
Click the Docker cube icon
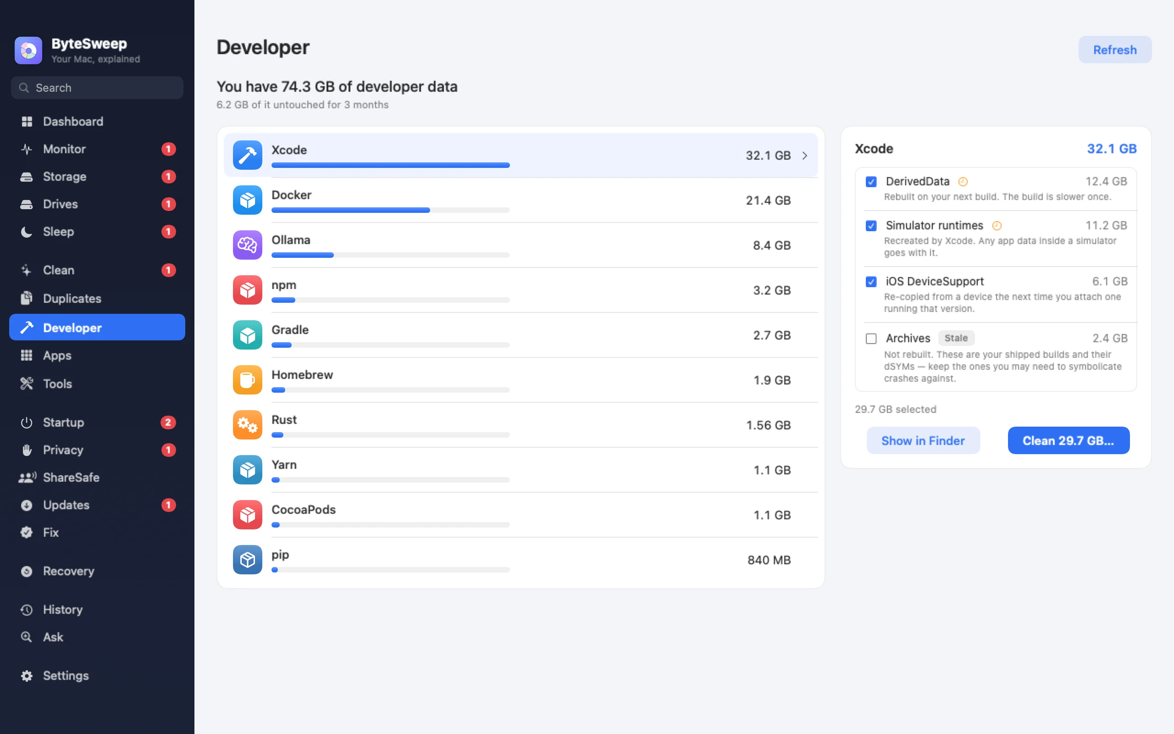click(248, 200)
